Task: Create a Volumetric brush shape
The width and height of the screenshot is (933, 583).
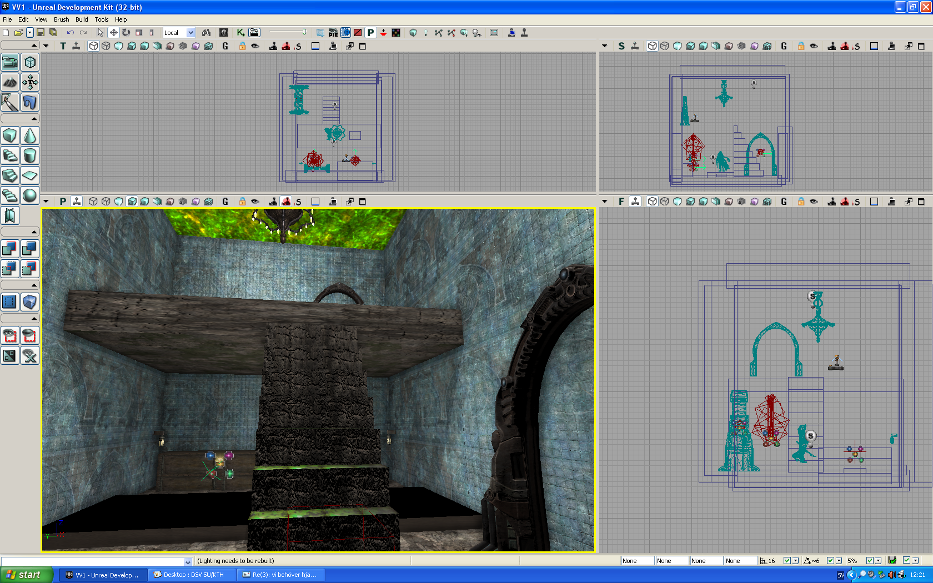Action: coord(10,215)
